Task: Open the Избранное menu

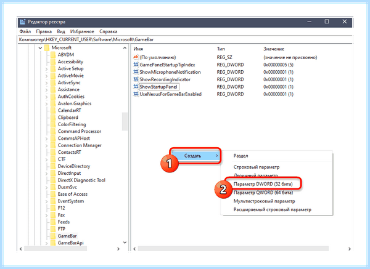Action: point(82,31)
